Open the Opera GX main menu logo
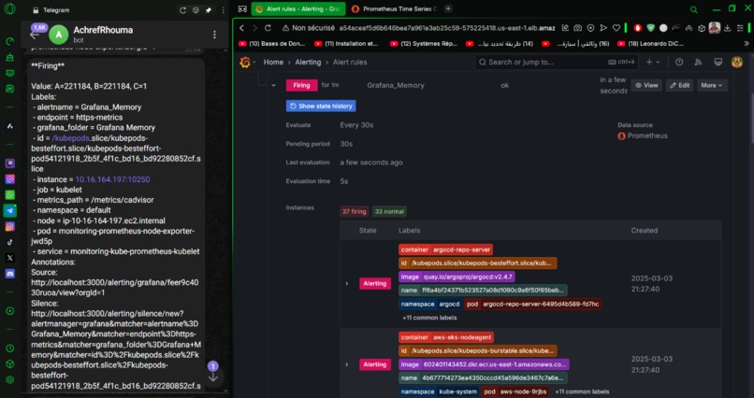The image size is (754, 398). point(9,9)
